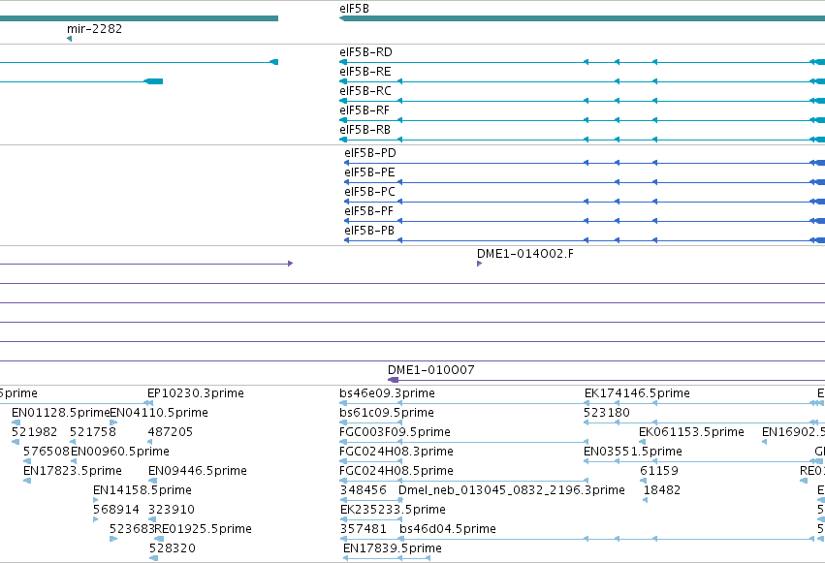Screen dimensions: 825x563
Task: Select the eIF5B-RE transcript label
Action: tap(365, 72)
